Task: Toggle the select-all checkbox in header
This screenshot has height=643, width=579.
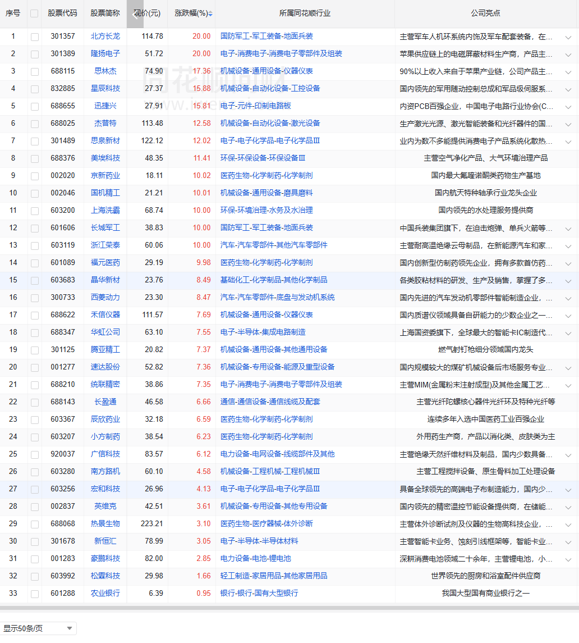Action: (x=34, y=13)
